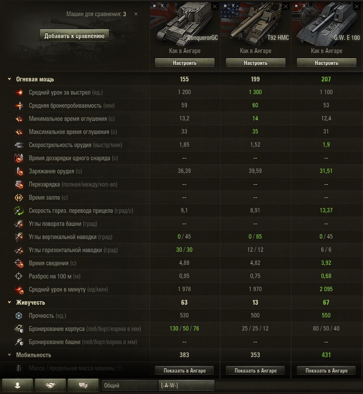
Task: Switch to the Общий chat tab
Action: pos(129,385)
